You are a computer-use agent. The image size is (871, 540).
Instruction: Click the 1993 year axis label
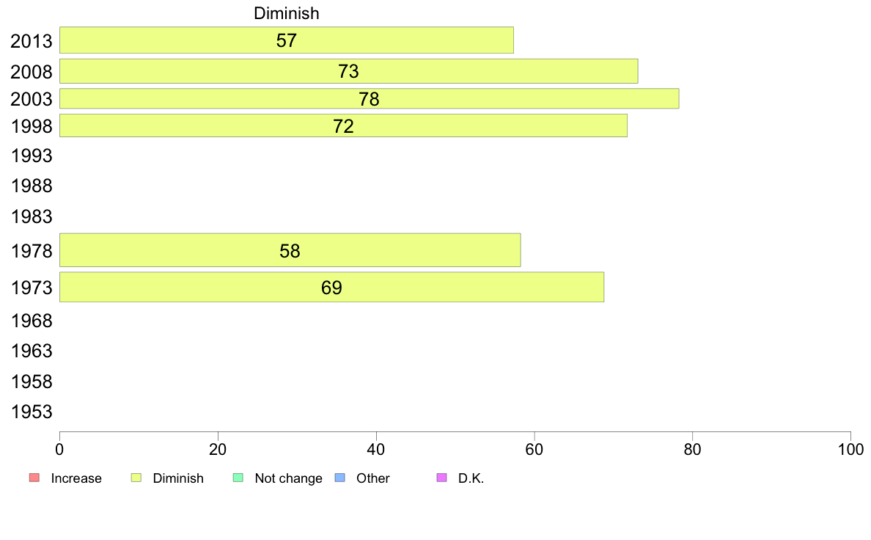(32, 156)
